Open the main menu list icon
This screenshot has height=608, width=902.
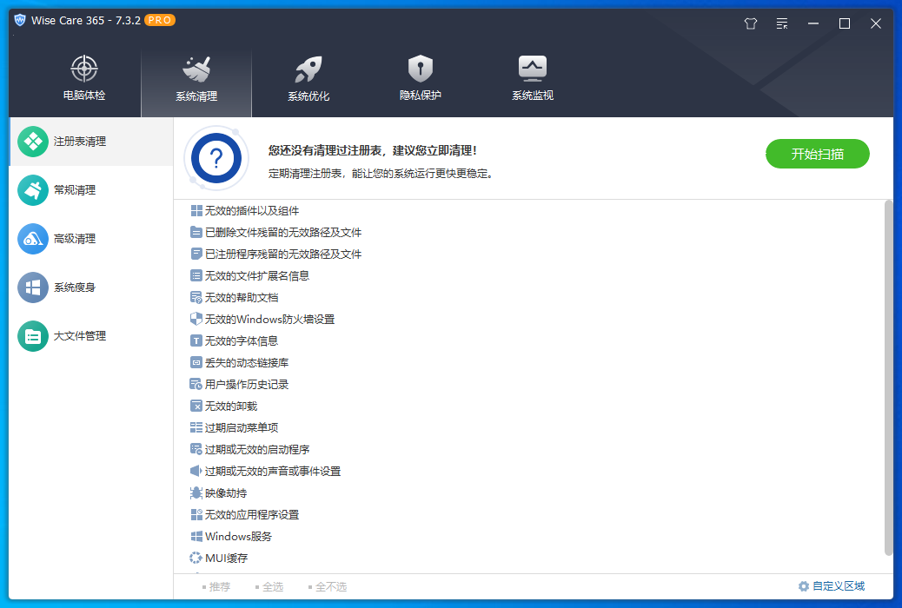(781, 23)
